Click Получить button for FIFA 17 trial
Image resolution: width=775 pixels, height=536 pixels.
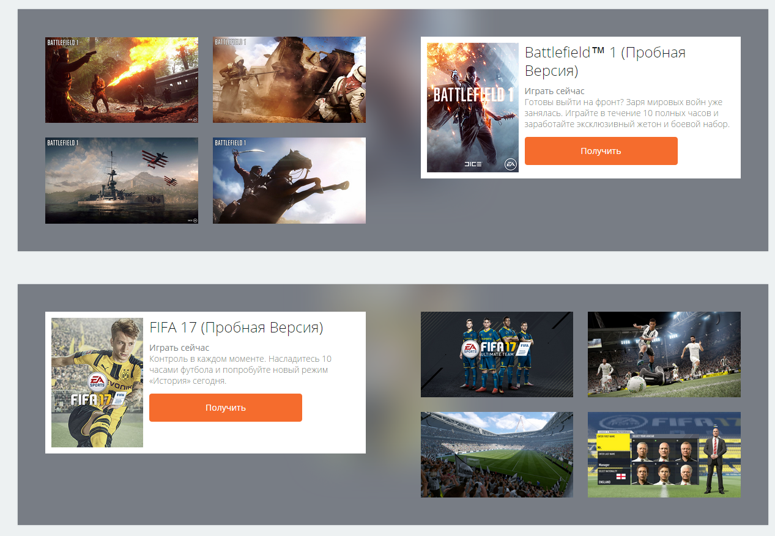[x=226, y=408]
